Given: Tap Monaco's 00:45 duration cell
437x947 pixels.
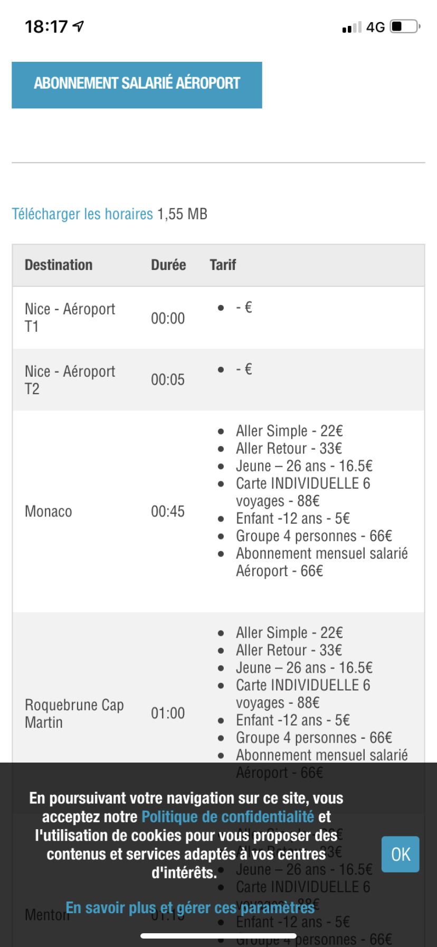Looking at the screenshot, I should tap(168, 512).
